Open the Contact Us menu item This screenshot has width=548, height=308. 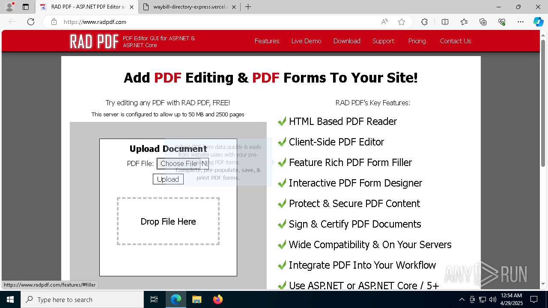click(x=456, y=41)
